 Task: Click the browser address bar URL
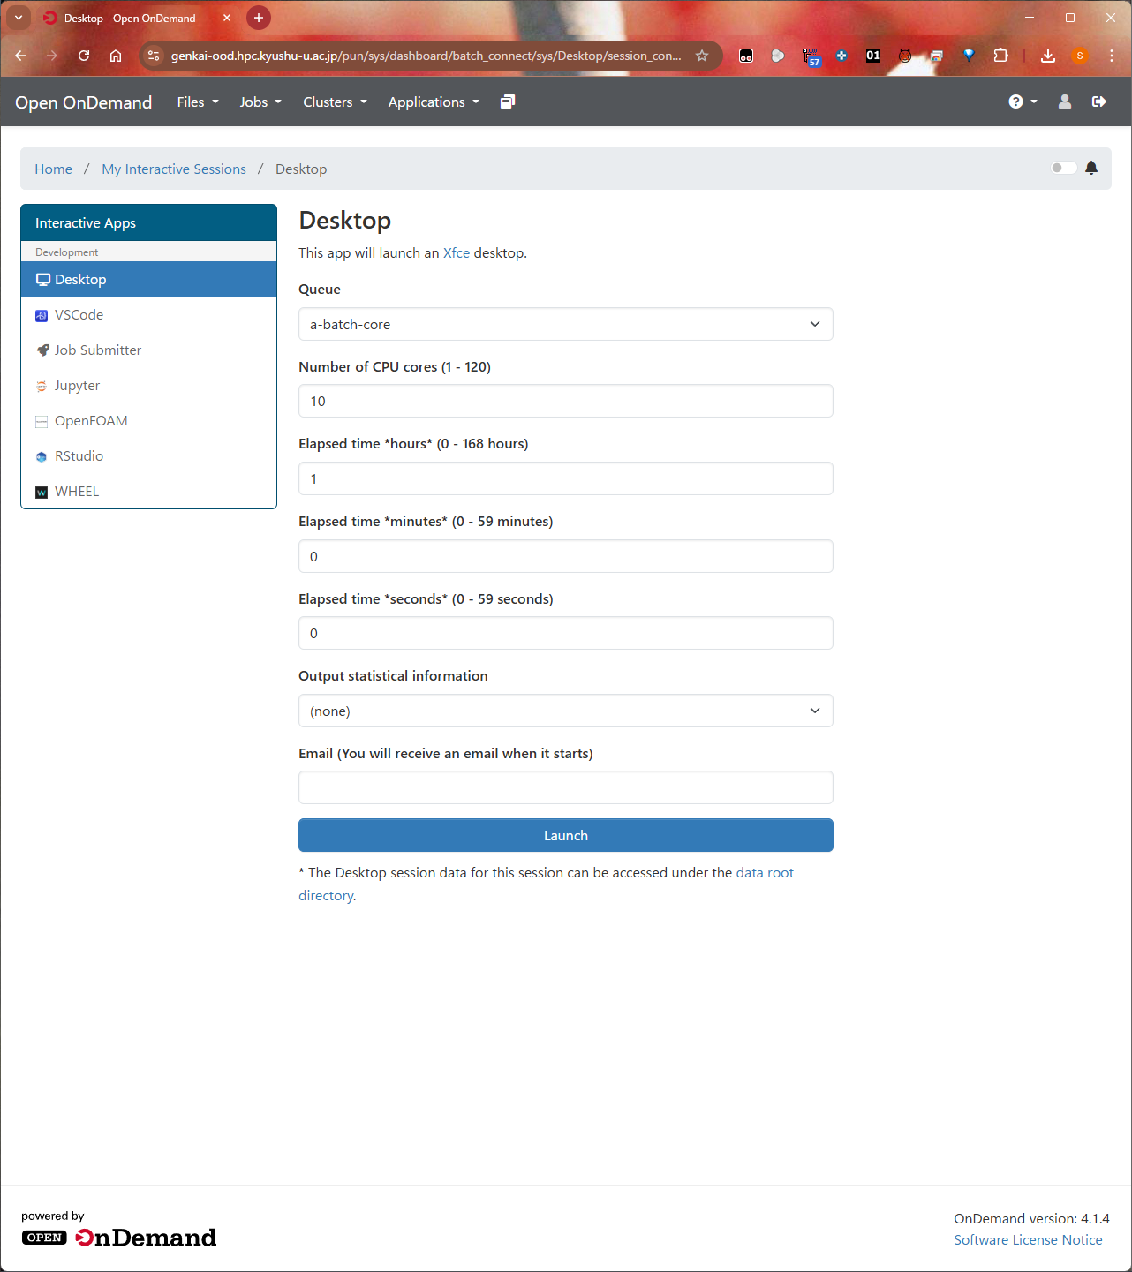[426, 56]
